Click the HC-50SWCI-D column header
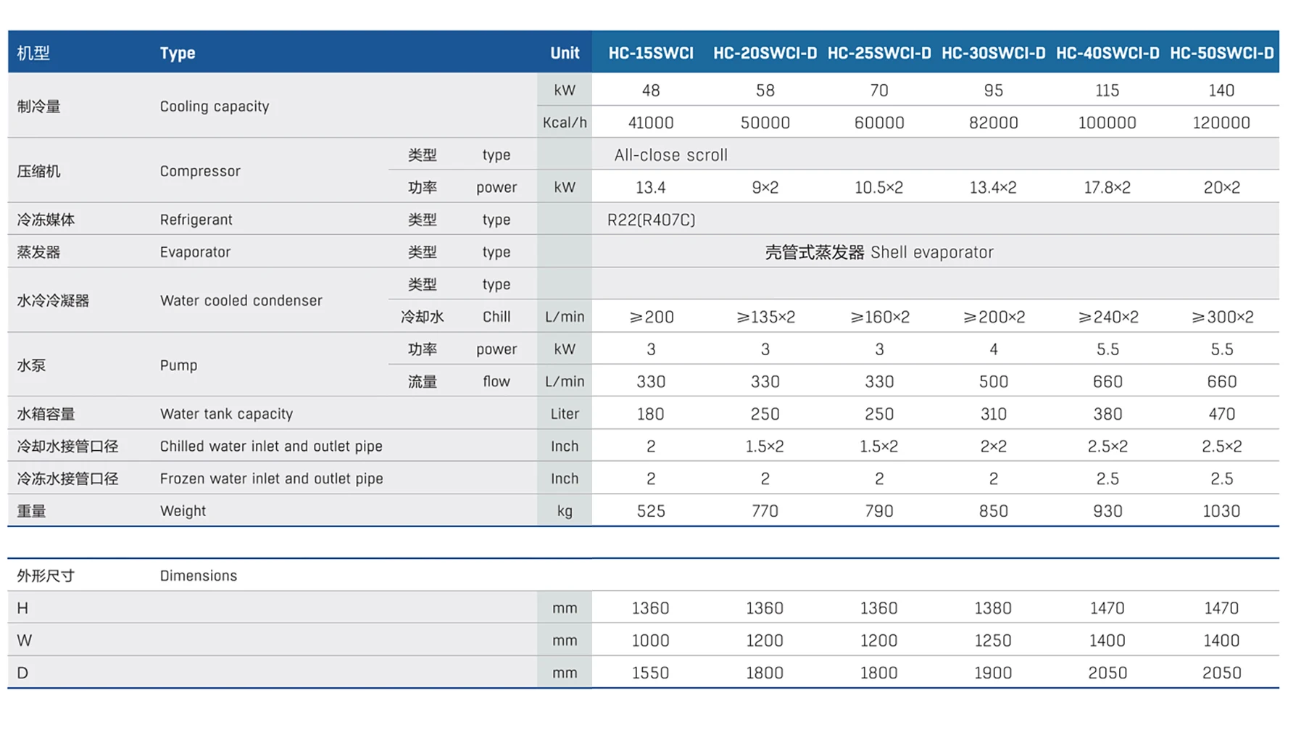Screen dimensions: 1301x735 pyautogui.click(x=1221, y=53)
